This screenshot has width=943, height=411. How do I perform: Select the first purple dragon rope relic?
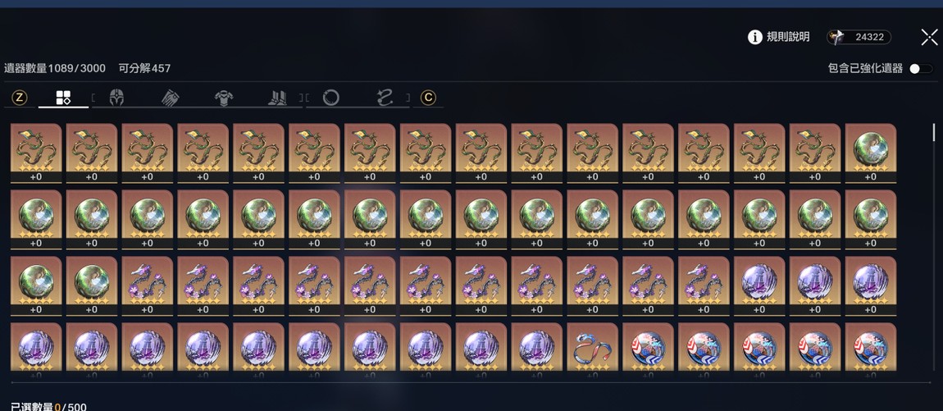147,285
